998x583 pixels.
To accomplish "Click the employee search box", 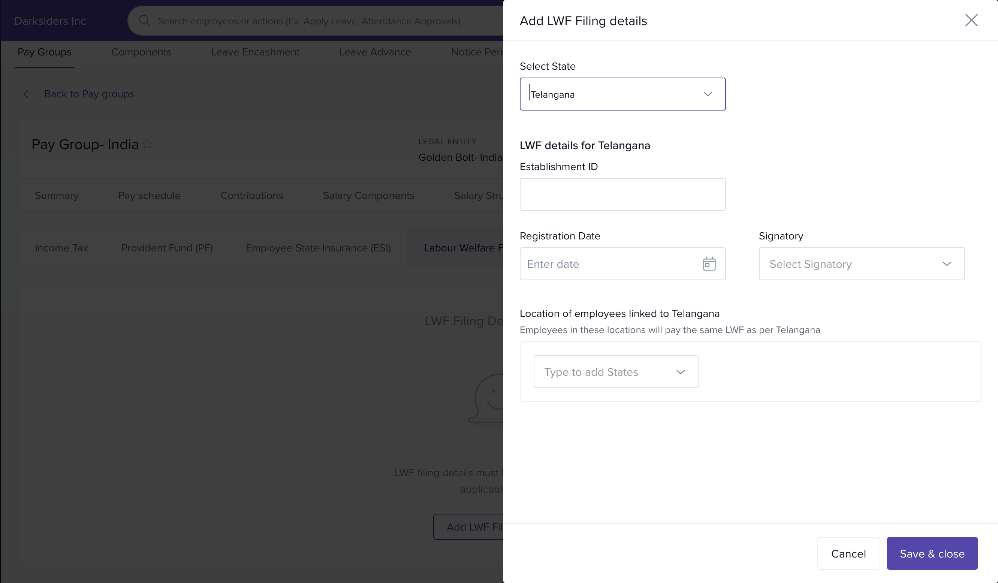I will pyautogui.click(x=309, y=21).
